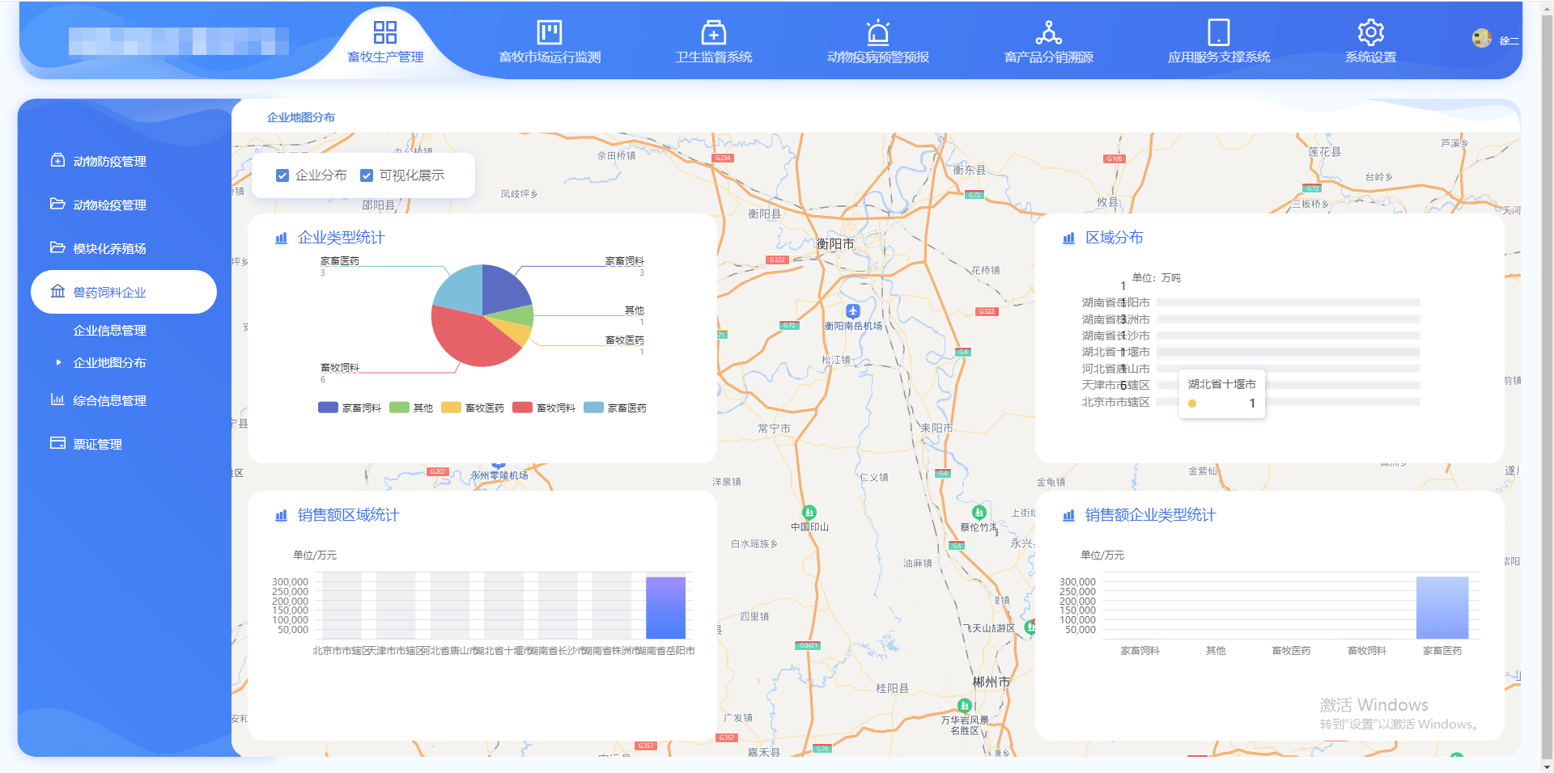This screenshot has width=1554, height=773.
Task: Click the 票证管理 sidebar entry
Action: (x=96, y=443)
